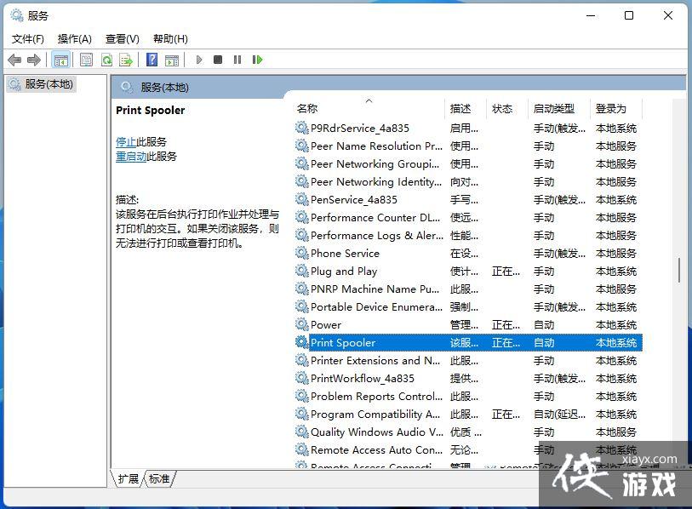The image size is (692, 509).
Task: Open properties via the properties toolbar icon
Action: pyautogui.click(x=86, y=60)
